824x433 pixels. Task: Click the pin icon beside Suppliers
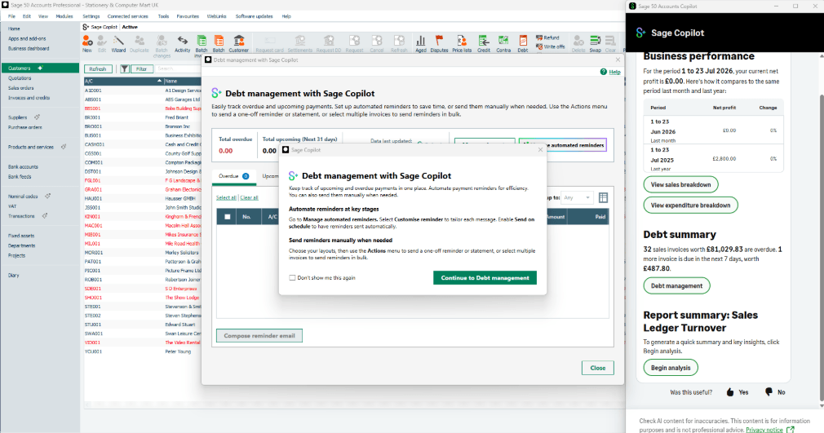tap(37, 117)
